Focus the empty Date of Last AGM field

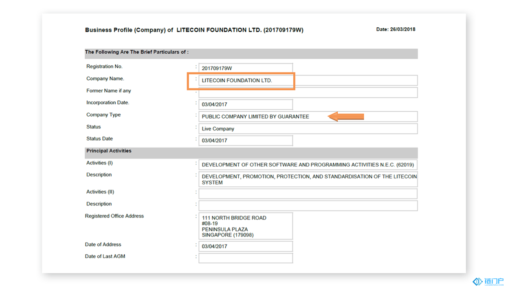[245, 258]
